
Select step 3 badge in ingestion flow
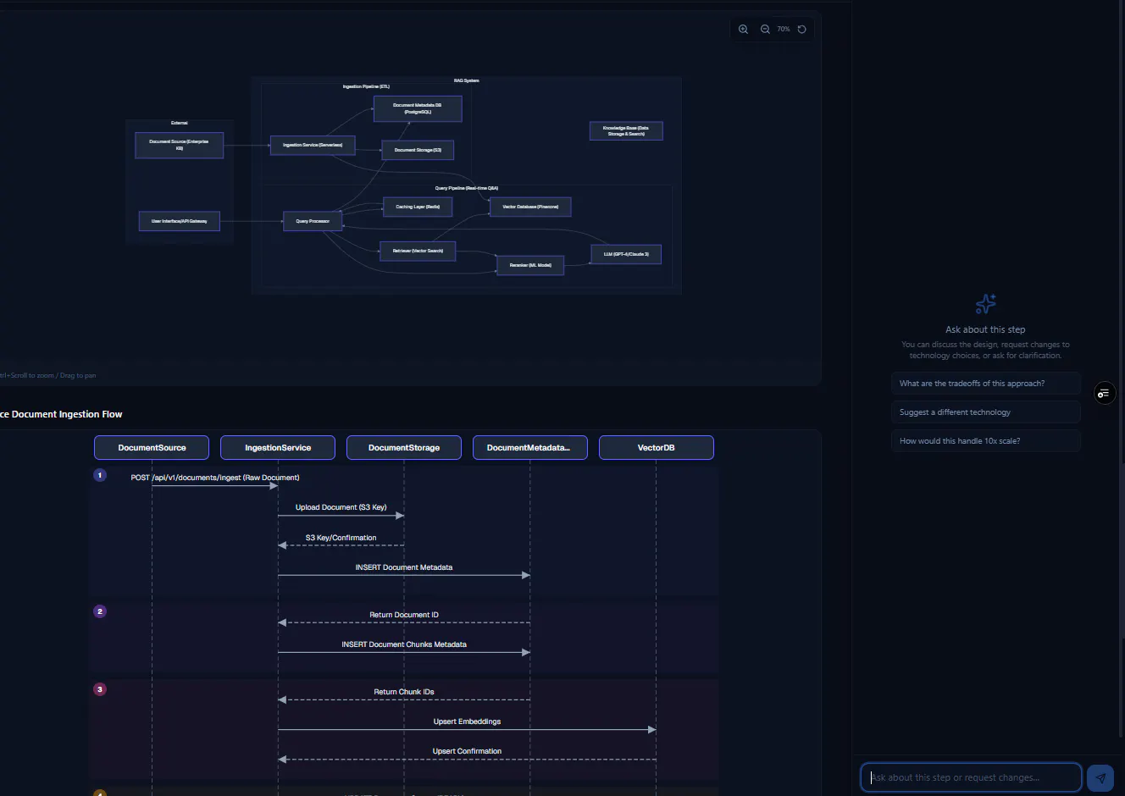(x=100, y=689)
